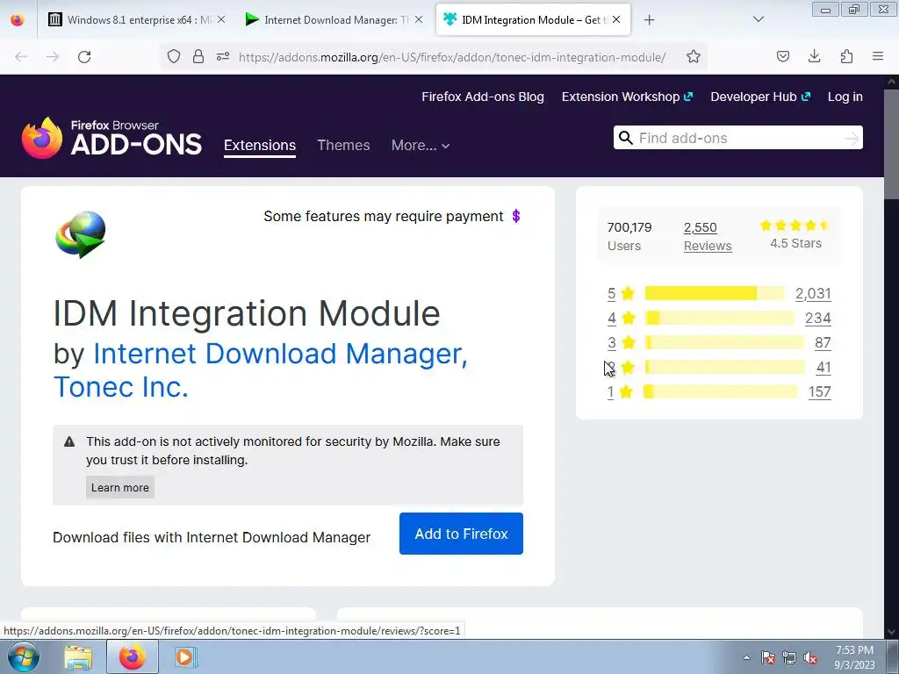This screenshot has height=674, width=899.
Task: Open the media player taskbar icon
Action: (185, 657)
